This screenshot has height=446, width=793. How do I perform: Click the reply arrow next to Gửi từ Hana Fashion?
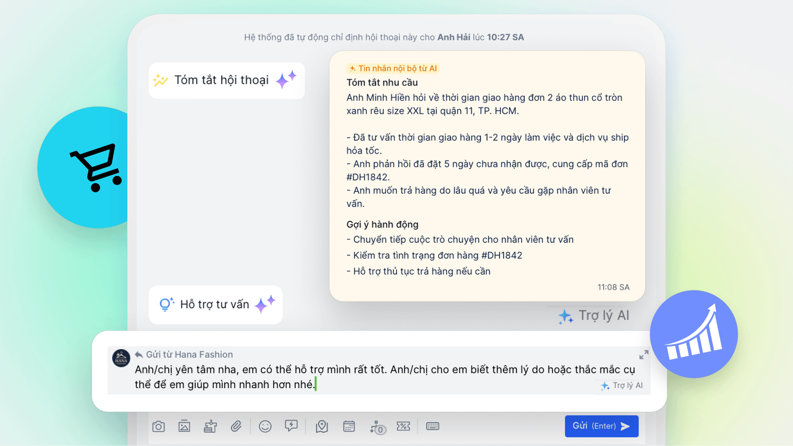[x=139, y=354]
